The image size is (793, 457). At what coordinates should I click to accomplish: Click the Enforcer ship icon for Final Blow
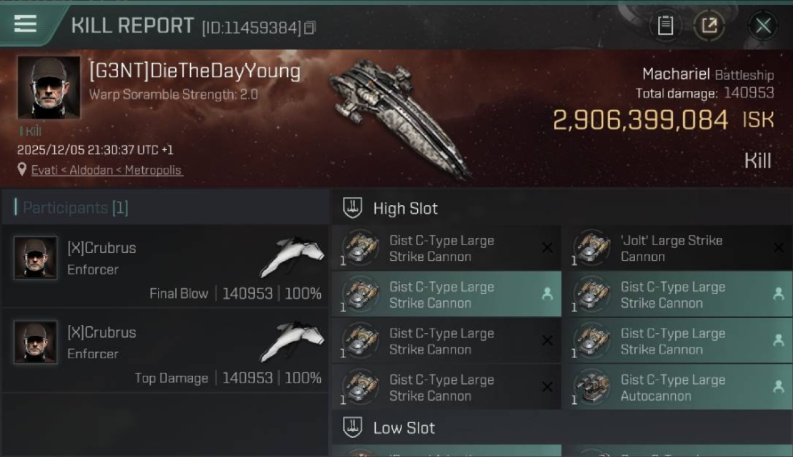(x=292, y=256)
